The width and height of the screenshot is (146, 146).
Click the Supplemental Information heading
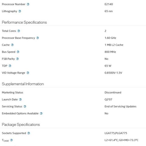23,84
